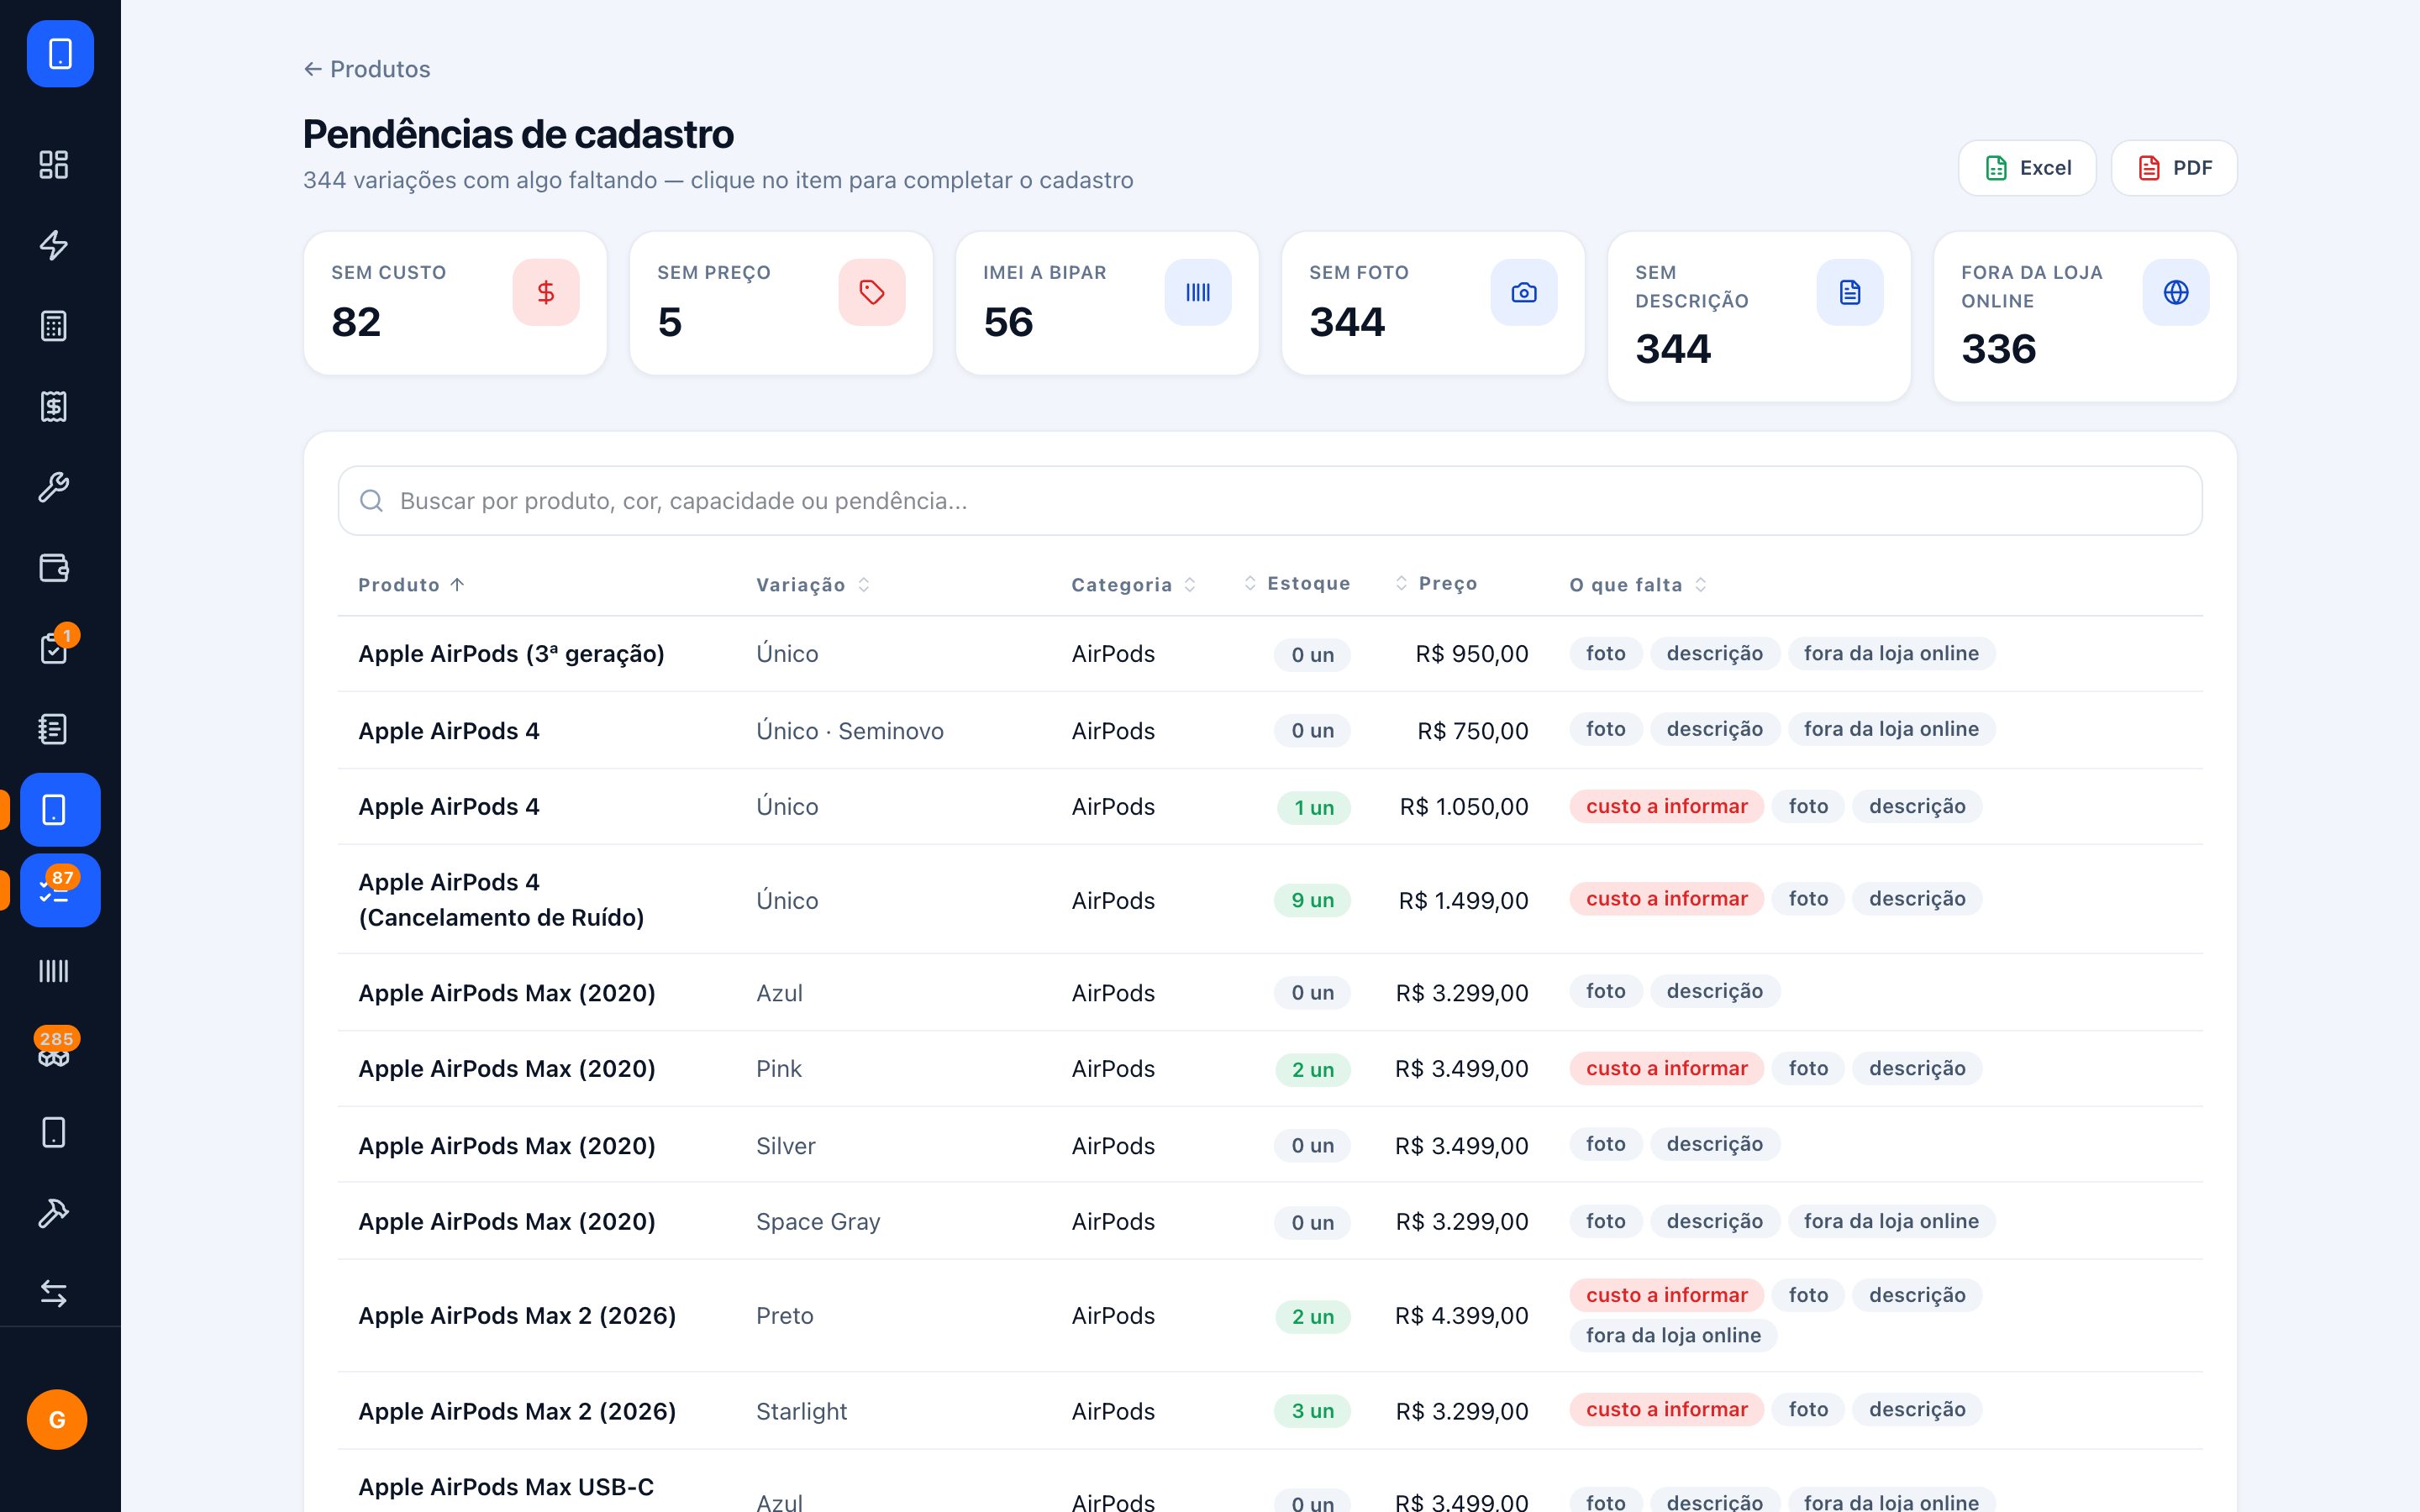
Task: Click the price 'R$ 1.499,00'
Action: pos(1464,901)
